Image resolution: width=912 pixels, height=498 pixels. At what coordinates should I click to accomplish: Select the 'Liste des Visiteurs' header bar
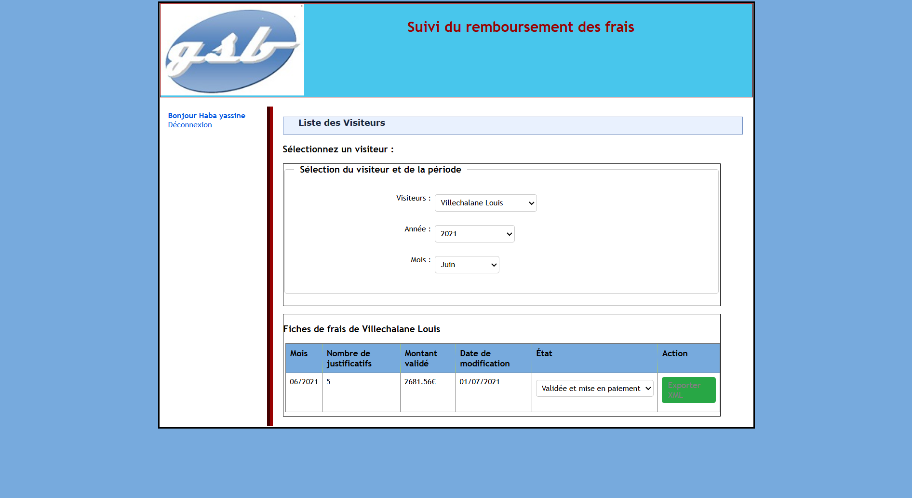(512, 125)
